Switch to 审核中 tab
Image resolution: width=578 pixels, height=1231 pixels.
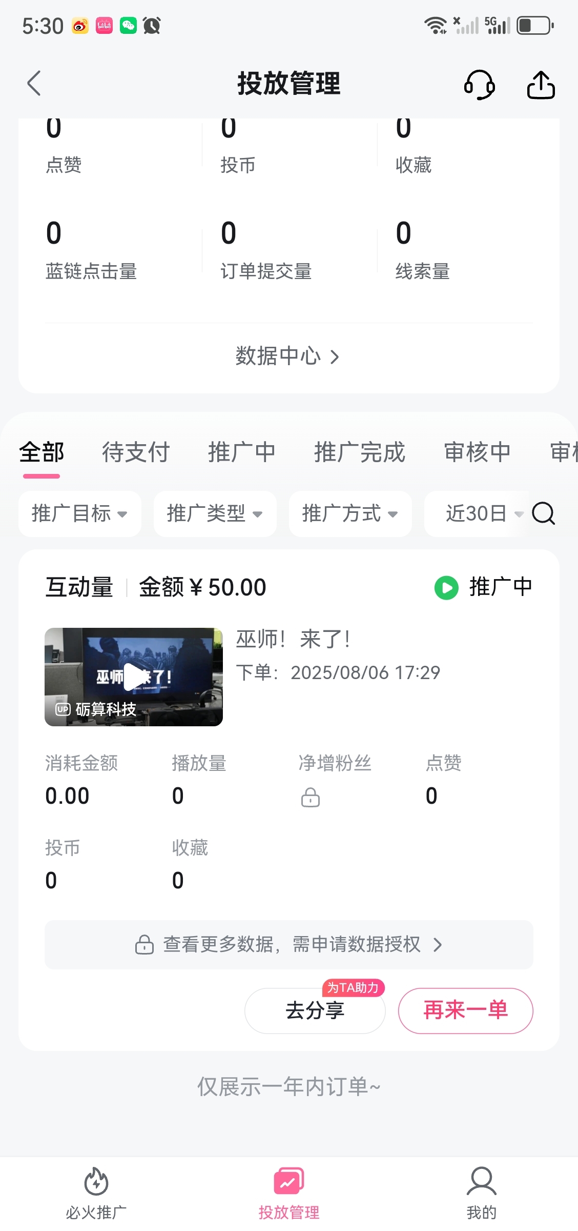(478, 452)
